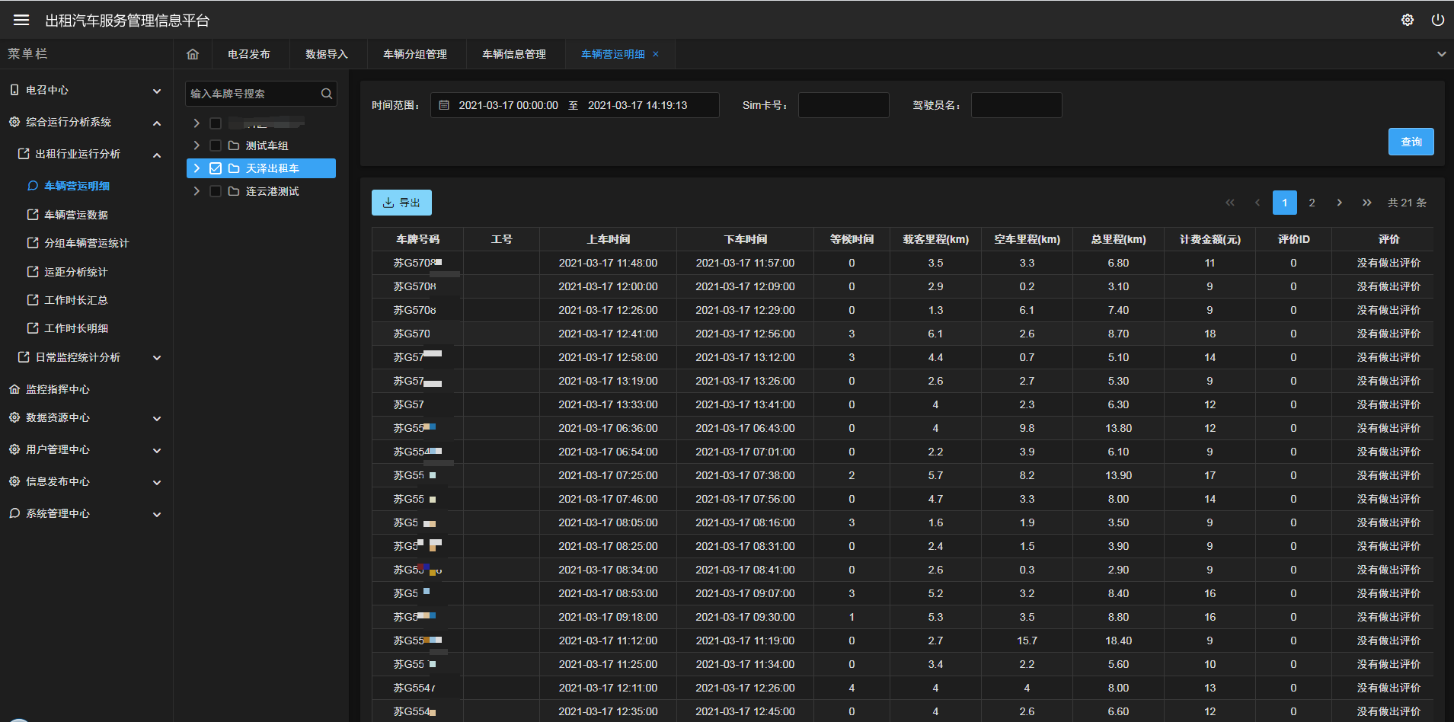Go to the home tab icon

coord(193,54)
